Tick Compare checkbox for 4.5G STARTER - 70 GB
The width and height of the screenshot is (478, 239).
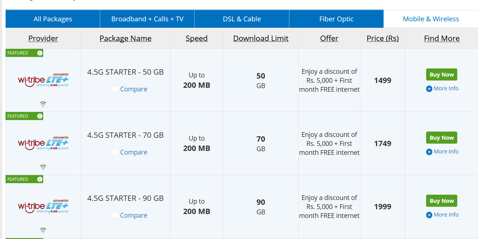115,152
